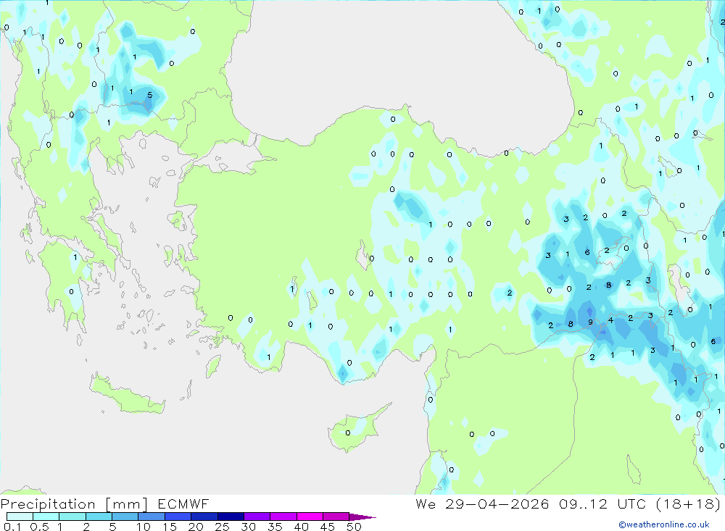Click the legend tick label '50'
The width and height of the screenshot is (725, 531).
coord(354,527)
